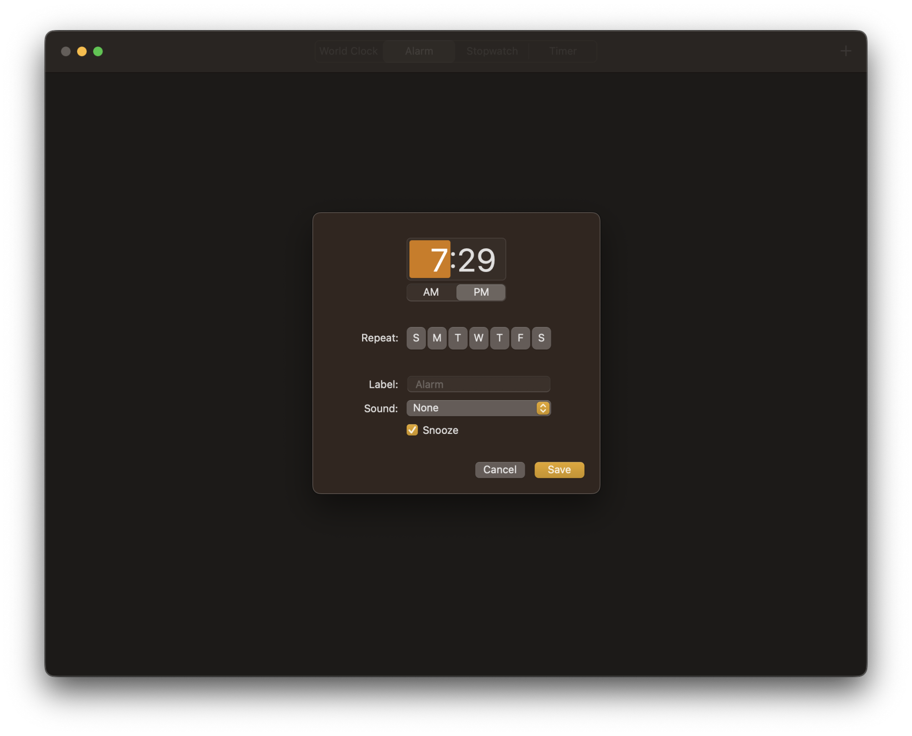
Task: Click the Label text field
Action: [478, 384]
